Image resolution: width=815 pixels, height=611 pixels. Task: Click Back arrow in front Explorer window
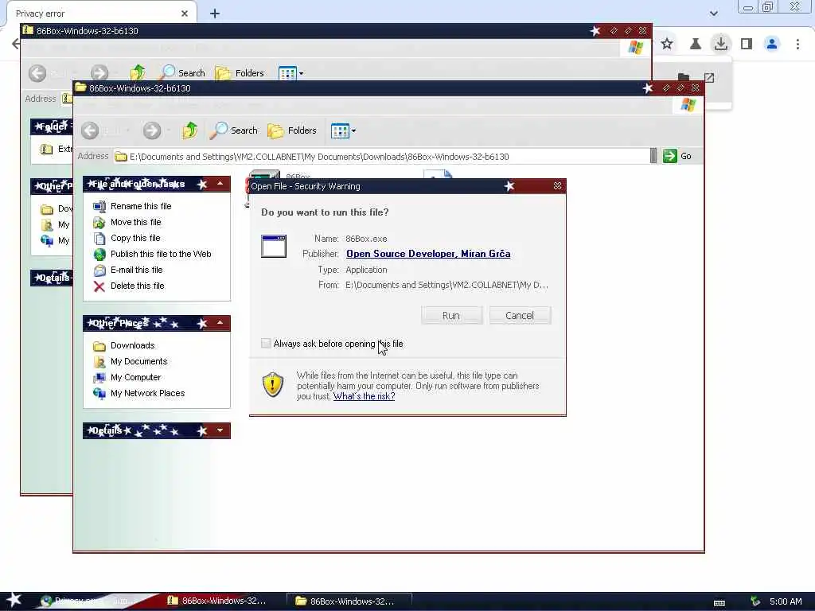(x=90, y=130)
